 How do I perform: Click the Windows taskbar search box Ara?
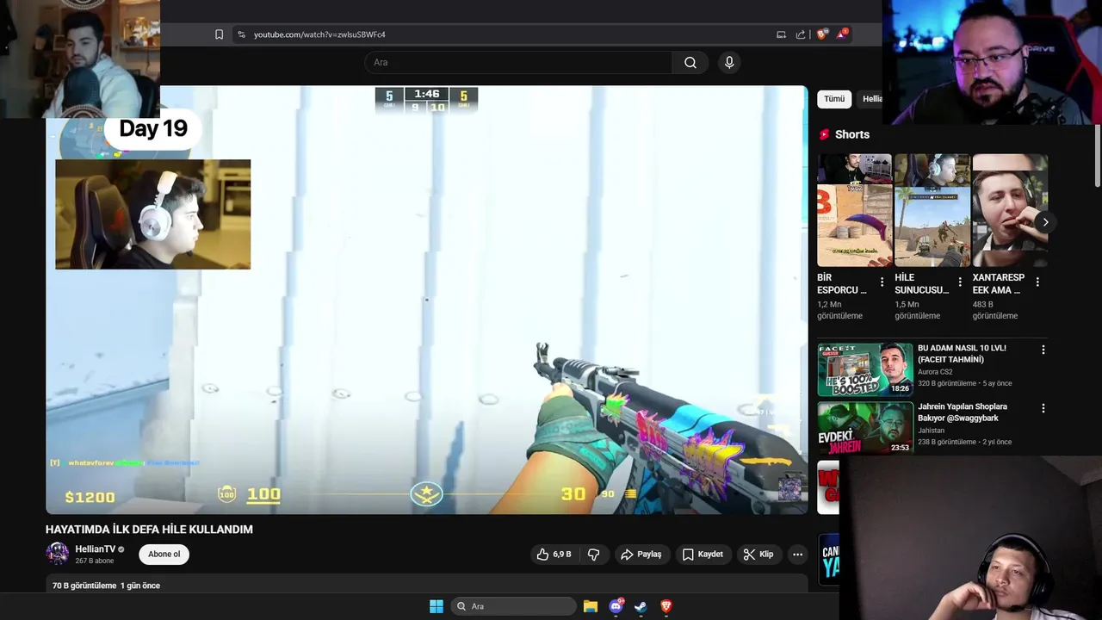pyautogui.click(x=515, y=606)
